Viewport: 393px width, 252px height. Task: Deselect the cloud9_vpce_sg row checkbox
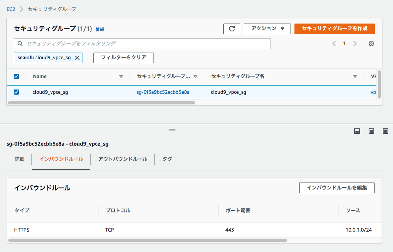click(16, 92)
